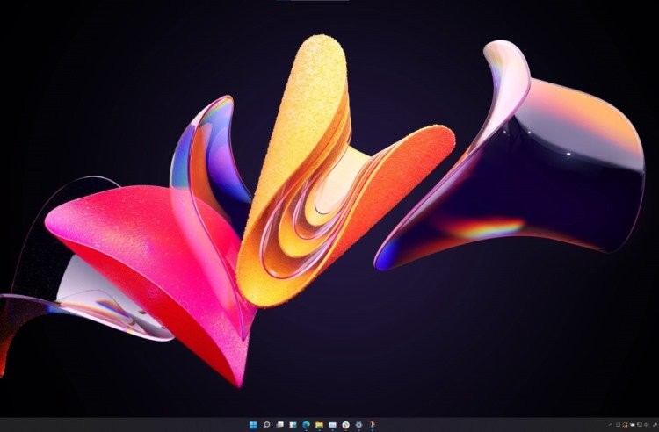Open the last pinned taskbar app
The width and height of the screenshot is (659, 432).
(x=372, y=425)
